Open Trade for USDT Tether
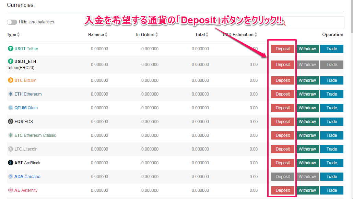The width and height of the screenshot is (353, 199). tap(331, 49)
